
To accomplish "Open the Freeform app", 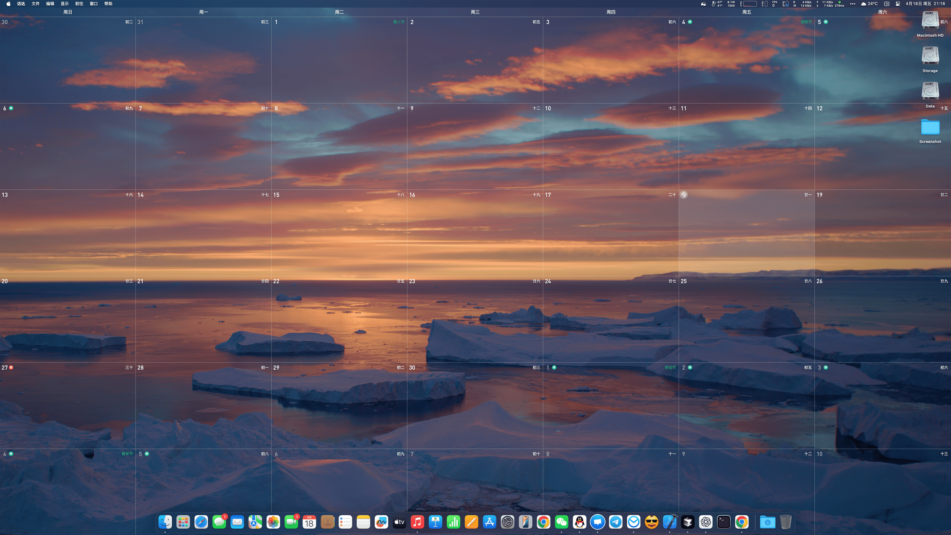I will click(x=381, y=522).
